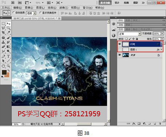The image size is (166, 137).
Task: Select the Eraser tool
Action: pos(3,47)
